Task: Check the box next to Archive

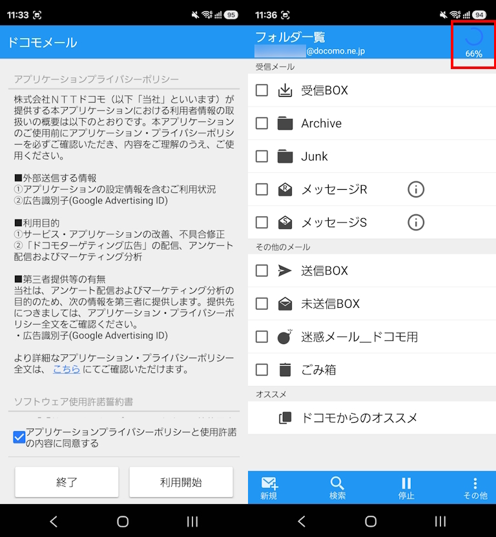Action: coord(262,123)
